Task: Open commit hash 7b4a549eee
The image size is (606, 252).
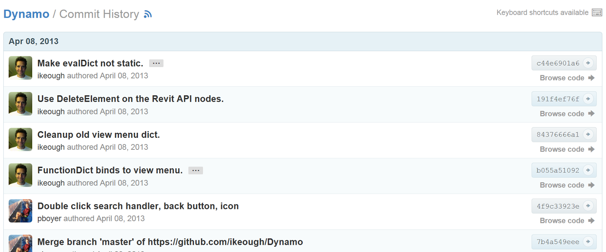Action: pos(558,242)
